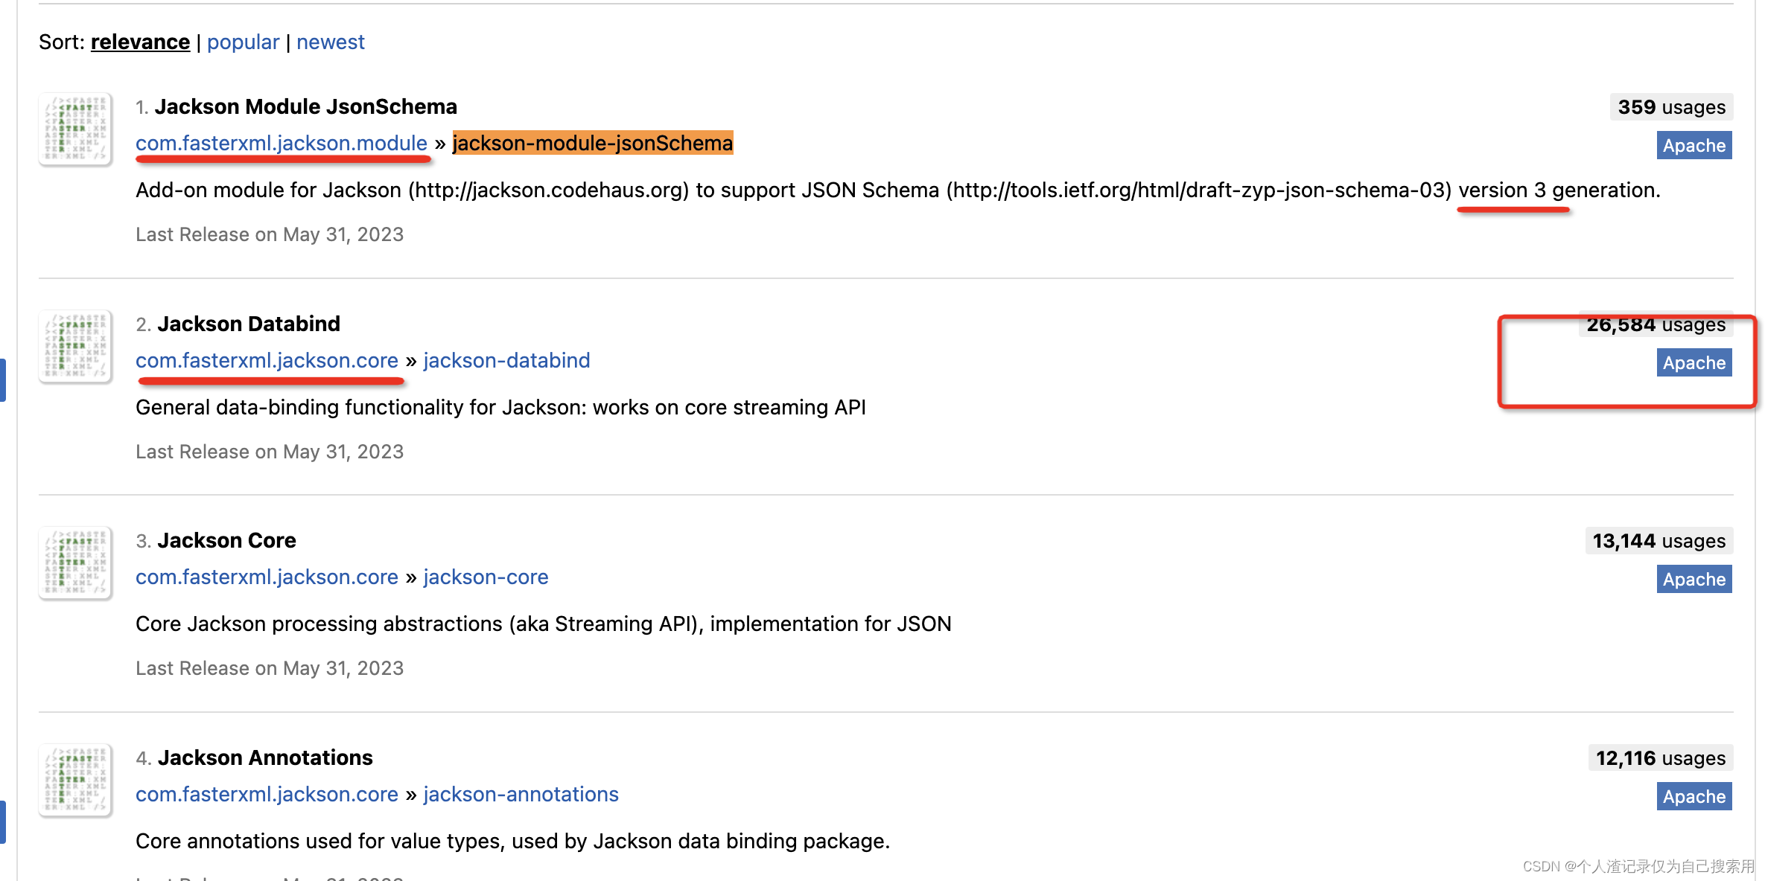Click the Jackson Databind FasterXML logo

click(x=74, y=346)
